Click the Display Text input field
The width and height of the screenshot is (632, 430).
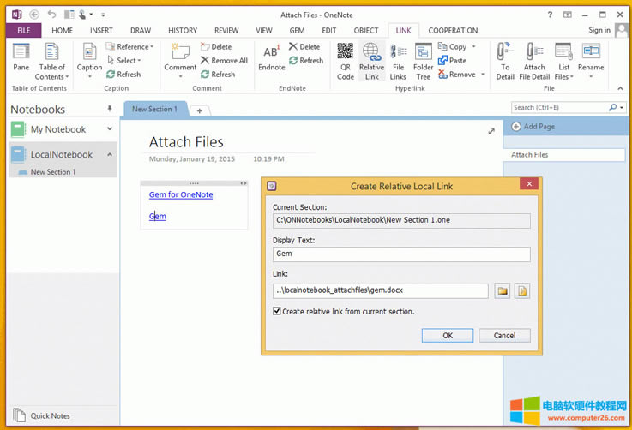pyautogui.click(x=400, y=254)
